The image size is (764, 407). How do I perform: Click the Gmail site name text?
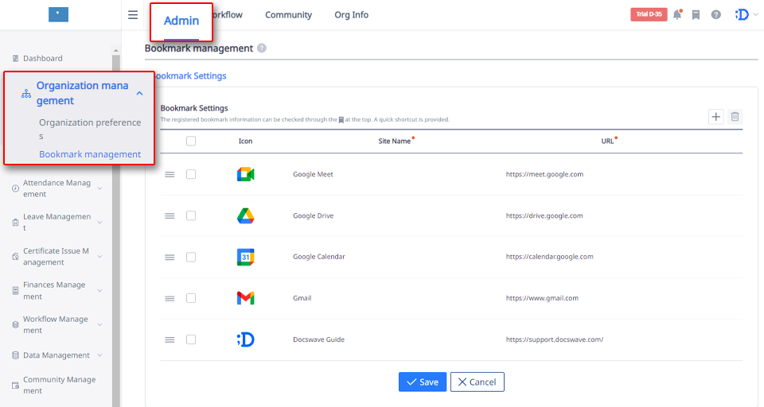pyautogui.click(x=302, y=298)
